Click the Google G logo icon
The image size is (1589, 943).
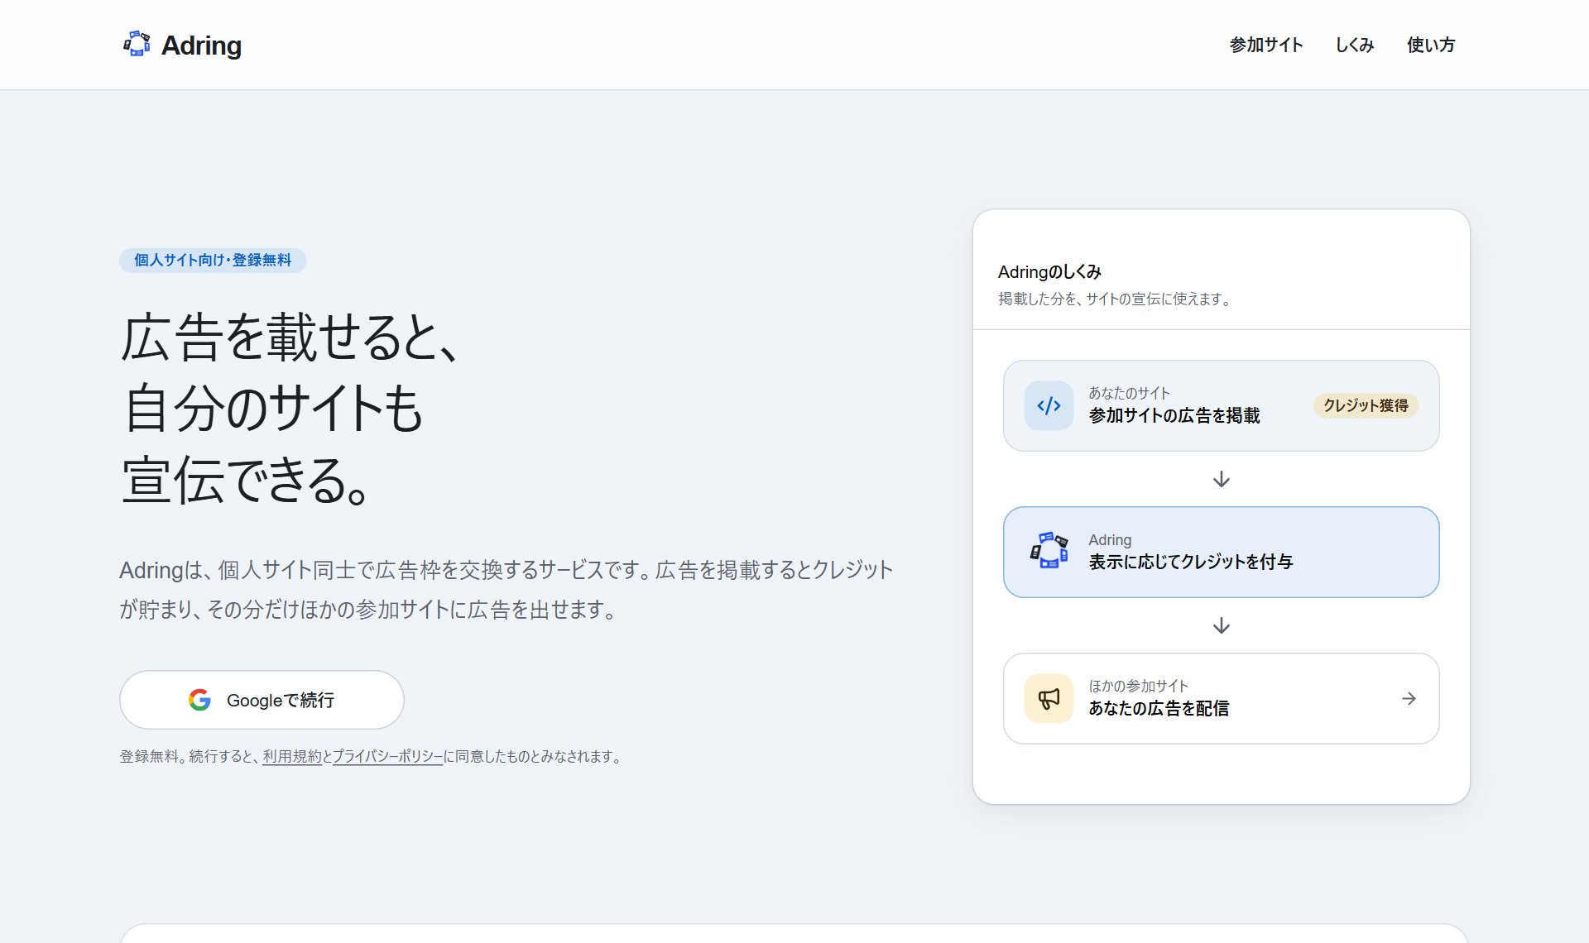(x=199, y=700)
